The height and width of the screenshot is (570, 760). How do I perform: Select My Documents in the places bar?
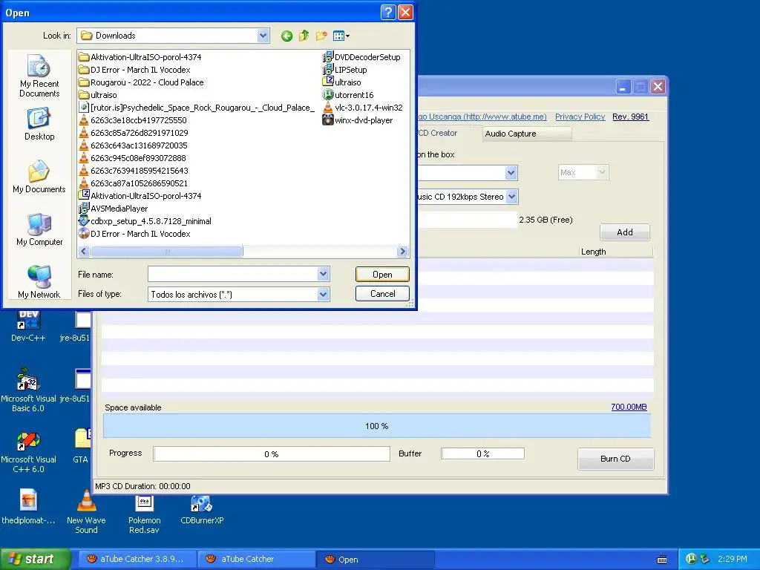tap(39, 177)
